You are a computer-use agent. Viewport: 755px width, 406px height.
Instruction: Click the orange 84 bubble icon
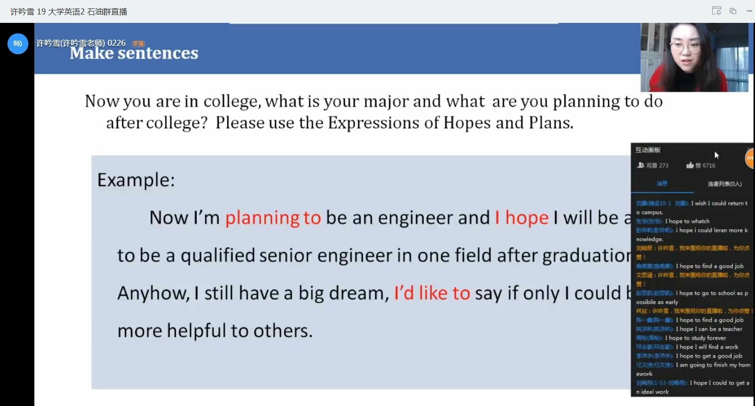[x=750, y=158]
